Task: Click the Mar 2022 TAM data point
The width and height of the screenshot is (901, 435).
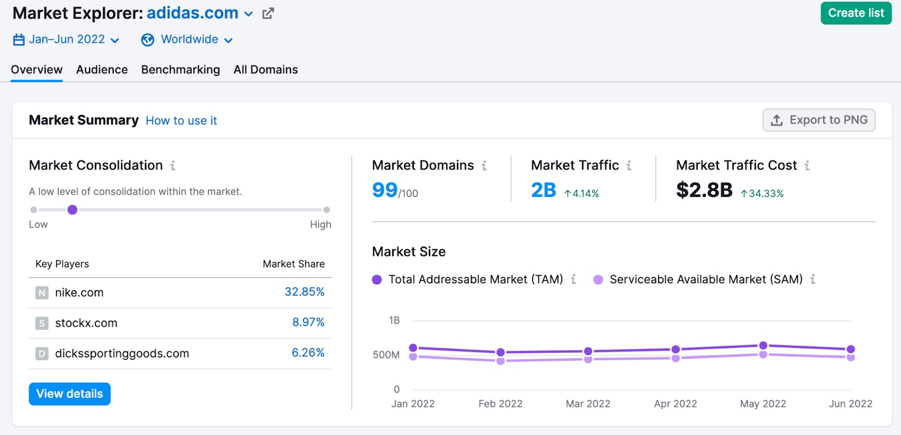Action: pos(588,351)
